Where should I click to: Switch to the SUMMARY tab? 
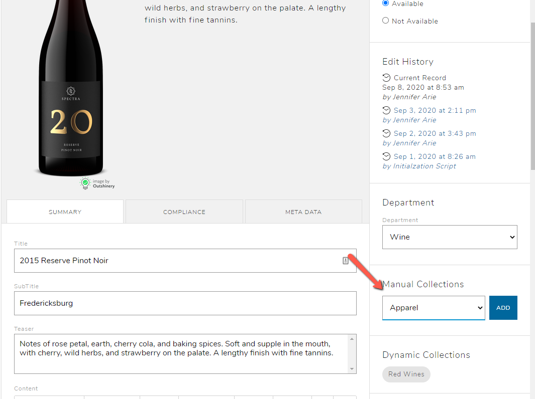tap(65, 212)
